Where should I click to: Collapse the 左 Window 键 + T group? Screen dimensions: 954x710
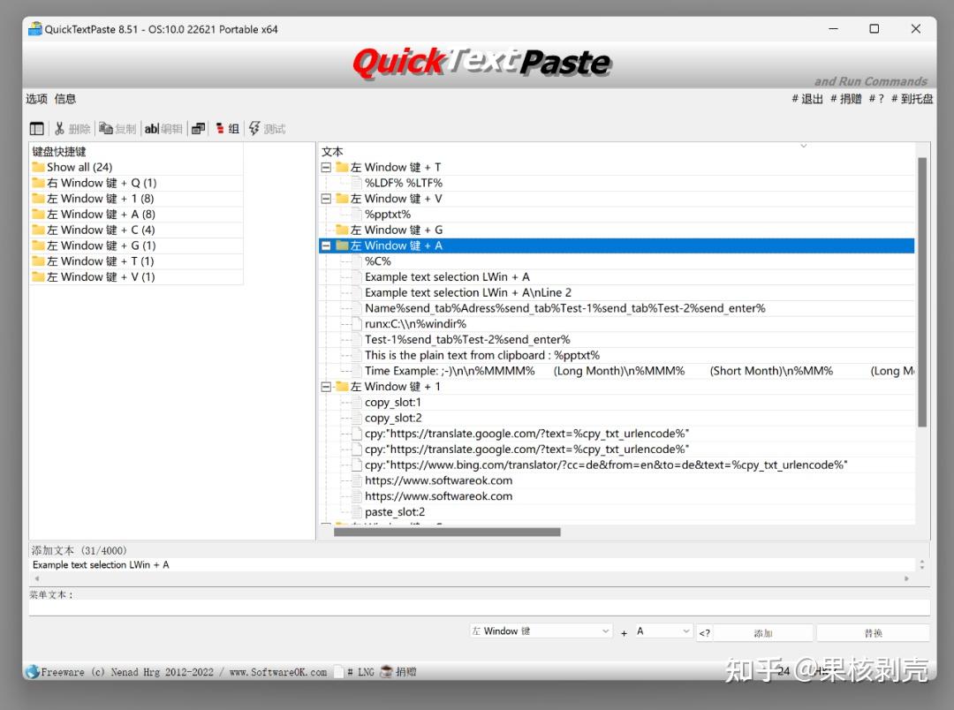[326, 167]
